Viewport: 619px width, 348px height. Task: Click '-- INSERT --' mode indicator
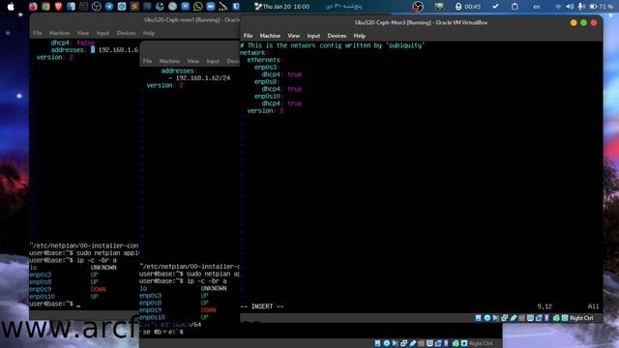(x=262, y=306)
